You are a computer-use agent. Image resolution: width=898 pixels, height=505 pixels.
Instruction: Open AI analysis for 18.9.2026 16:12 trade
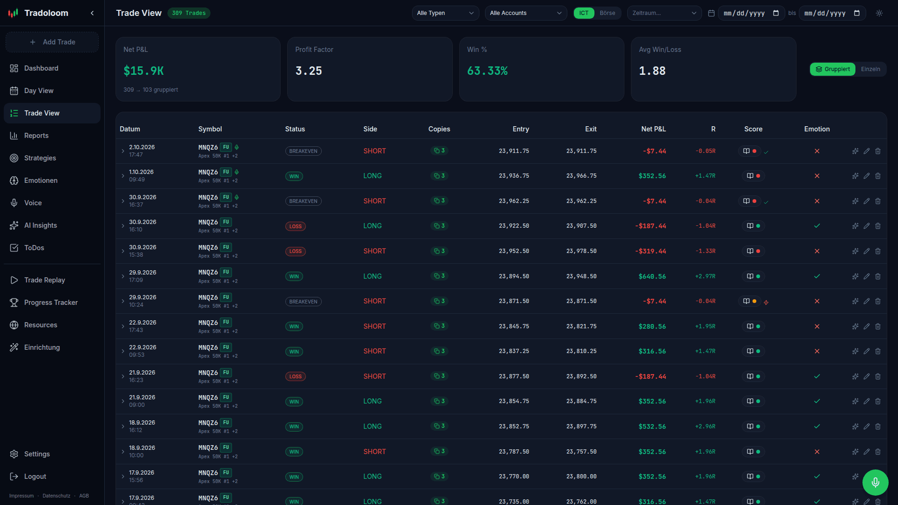pos(855,426)
